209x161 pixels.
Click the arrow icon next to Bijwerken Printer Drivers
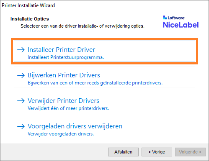pos(21,75)
